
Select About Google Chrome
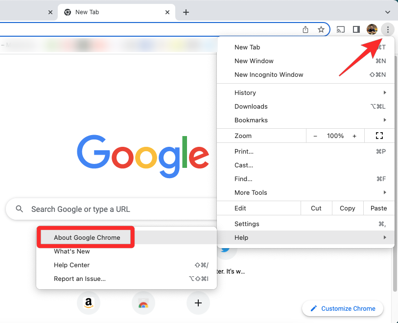(x=87, y=237)
